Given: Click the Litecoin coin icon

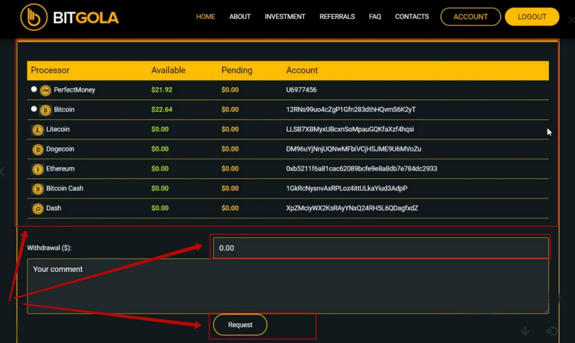Looking at the screenshot, I should (38, 130).
